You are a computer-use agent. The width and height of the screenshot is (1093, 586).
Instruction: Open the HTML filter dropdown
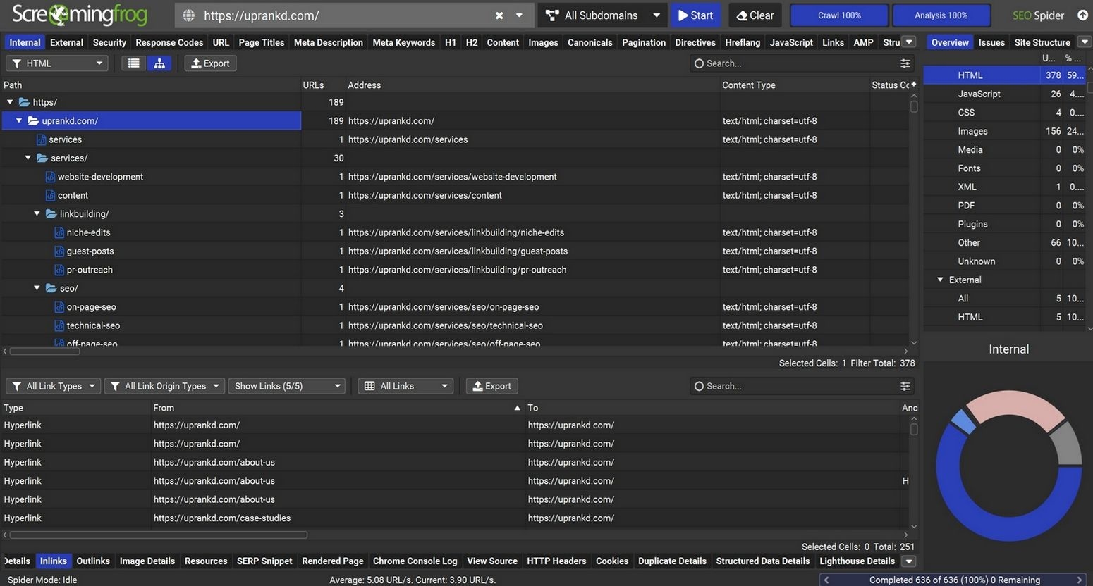click(x=57, y=63)
